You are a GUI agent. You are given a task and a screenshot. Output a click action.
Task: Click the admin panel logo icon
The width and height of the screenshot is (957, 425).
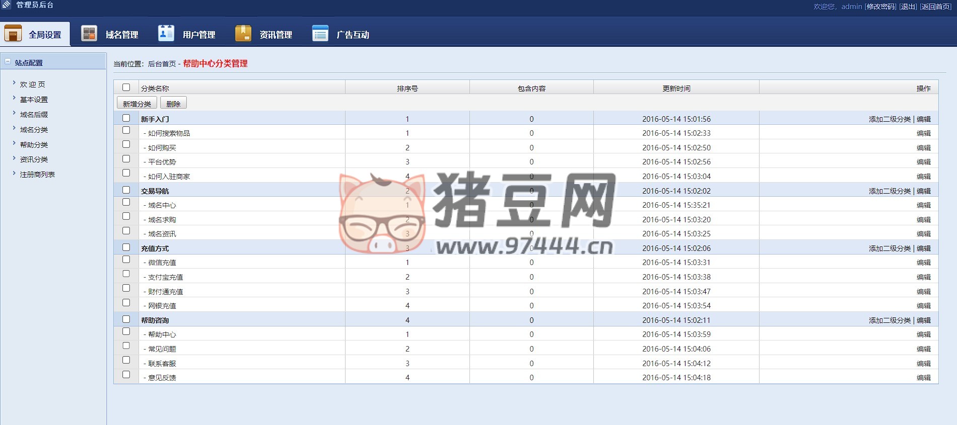click(7, 5)
